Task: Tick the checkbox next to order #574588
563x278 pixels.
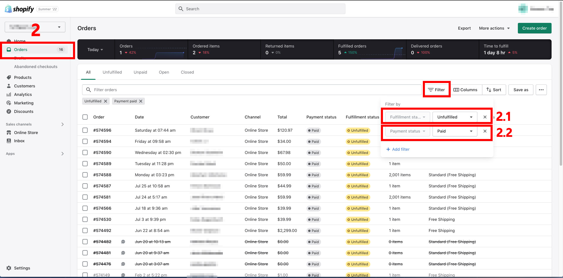Action: coord(85,175)
